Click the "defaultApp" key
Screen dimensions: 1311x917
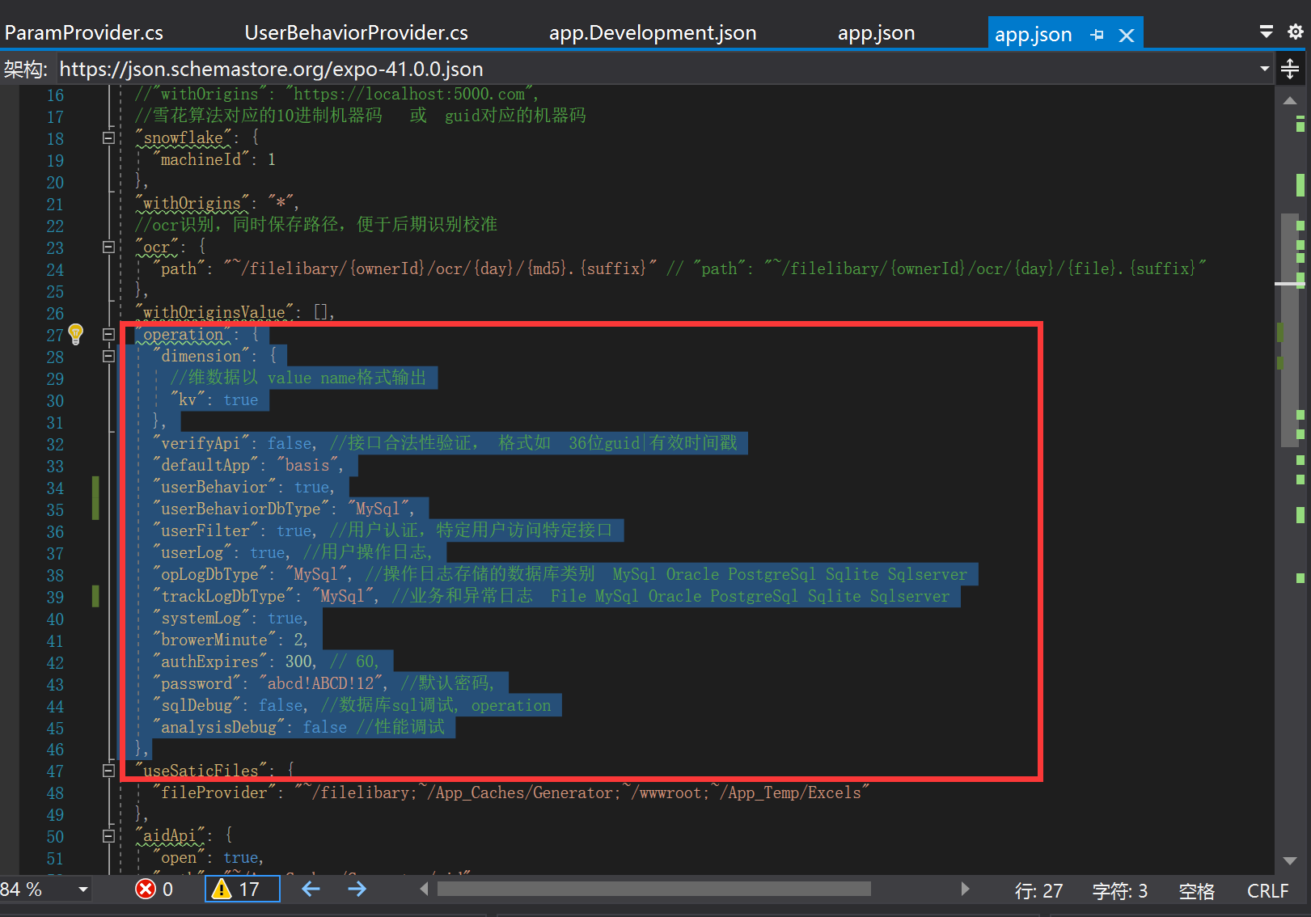click(x=205, y=466)
